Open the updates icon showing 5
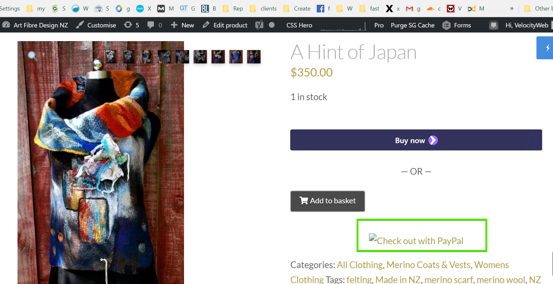 [x=131, y=25]
